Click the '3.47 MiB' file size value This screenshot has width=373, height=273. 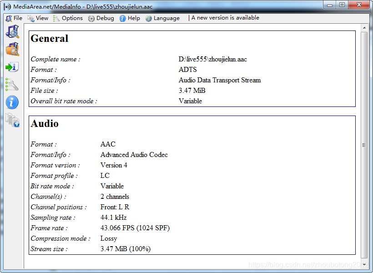pos(192,91)
